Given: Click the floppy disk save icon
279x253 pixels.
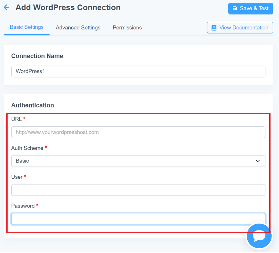Looking at the screenshot, I should [235, 8].
